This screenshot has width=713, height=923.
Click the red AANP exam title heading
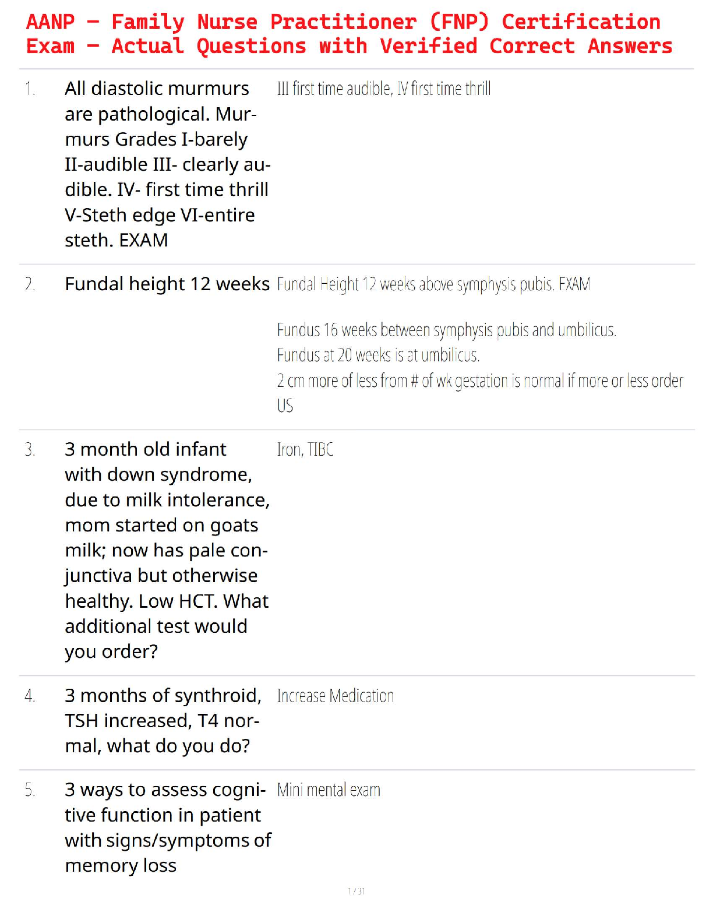pyautogui.click(x=348, y=34)
